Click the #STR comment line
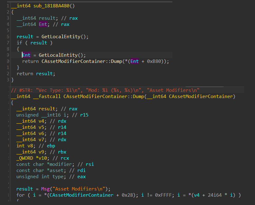This screenshot has height=205, width=255. 105,90
